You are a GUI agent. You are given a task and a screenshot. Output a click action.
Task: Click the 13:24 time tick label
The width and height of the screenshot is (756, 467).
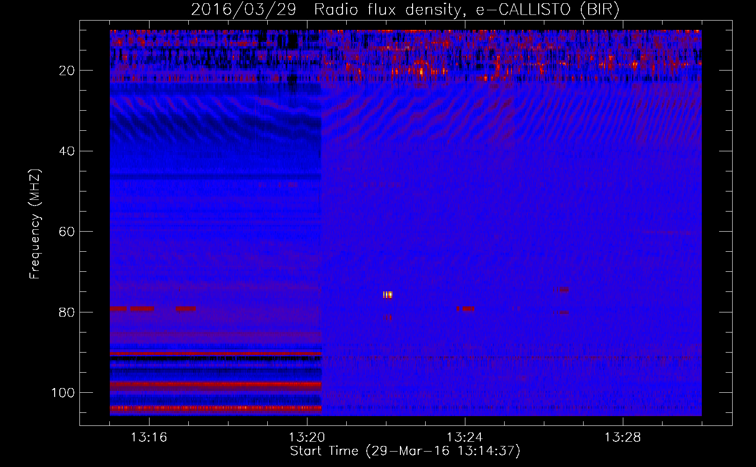(465, 438)
